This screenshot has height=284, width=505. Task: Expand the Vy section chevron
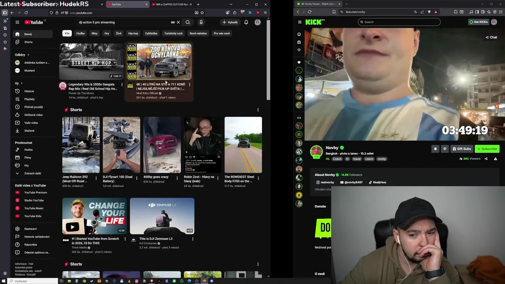[22, 83]
